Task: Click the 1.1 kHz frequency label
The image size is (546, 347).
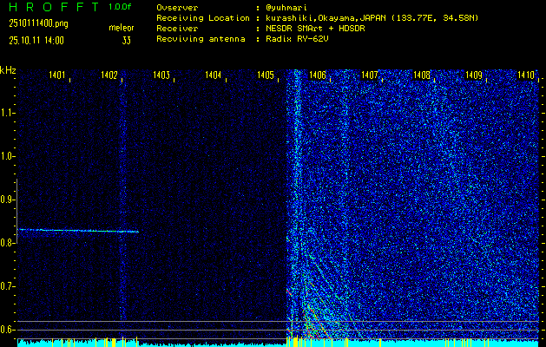Action: [8, 113]
